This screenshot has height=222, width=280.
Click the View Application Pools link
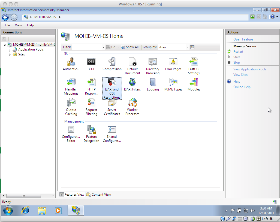pyautogui.click(x=250, y=69)
